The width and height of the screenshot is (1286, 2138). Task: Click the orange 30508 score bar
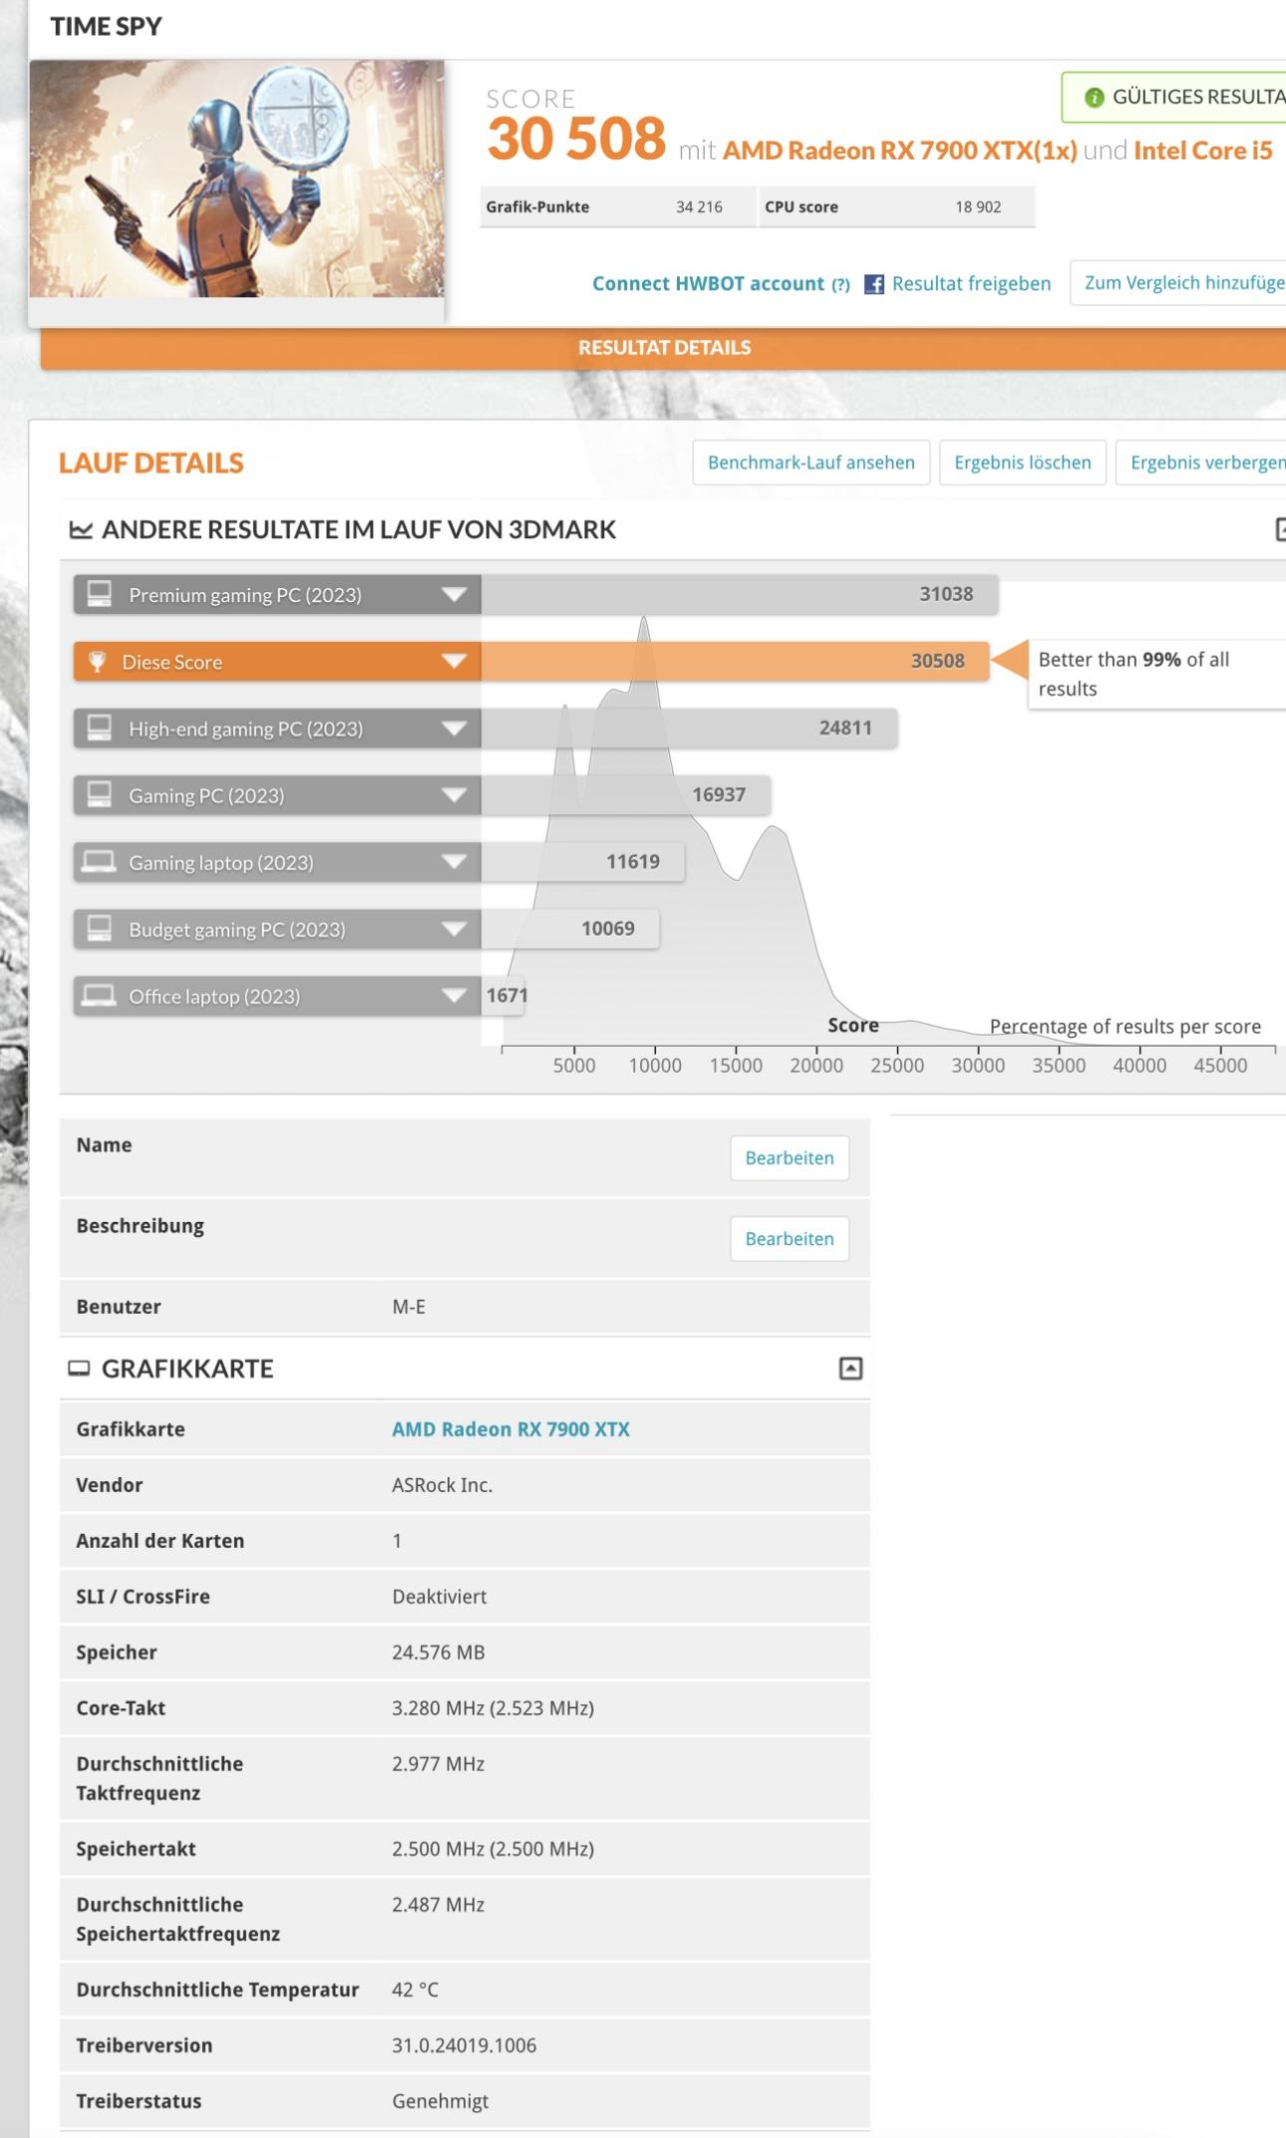(735, 661)
